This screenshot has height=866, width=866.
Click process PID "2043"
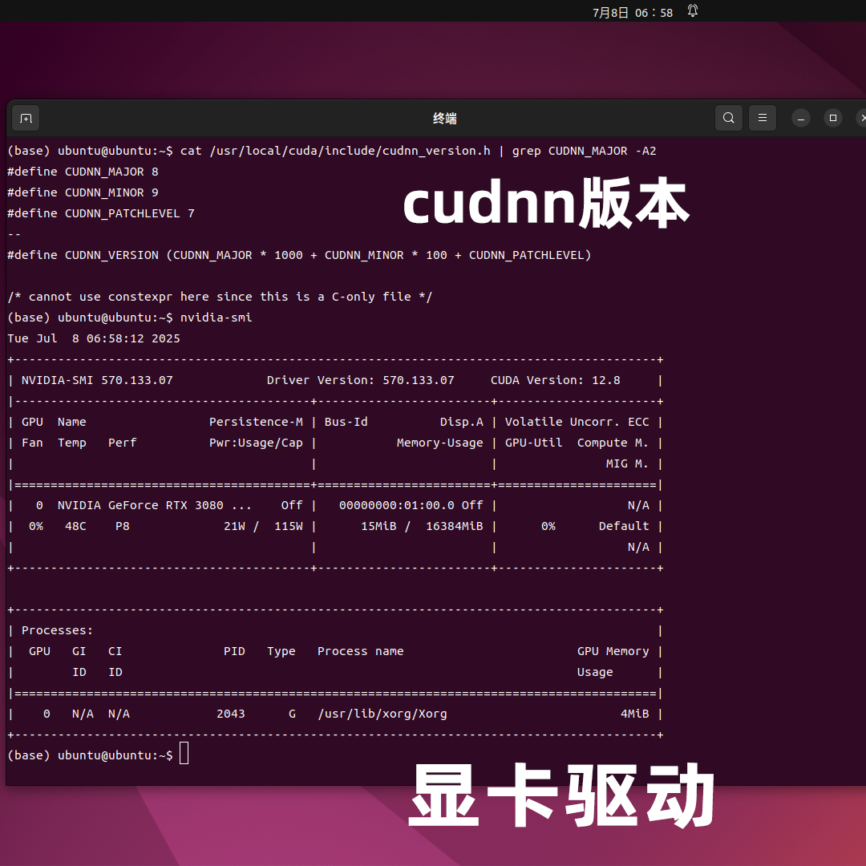(231, 714)
